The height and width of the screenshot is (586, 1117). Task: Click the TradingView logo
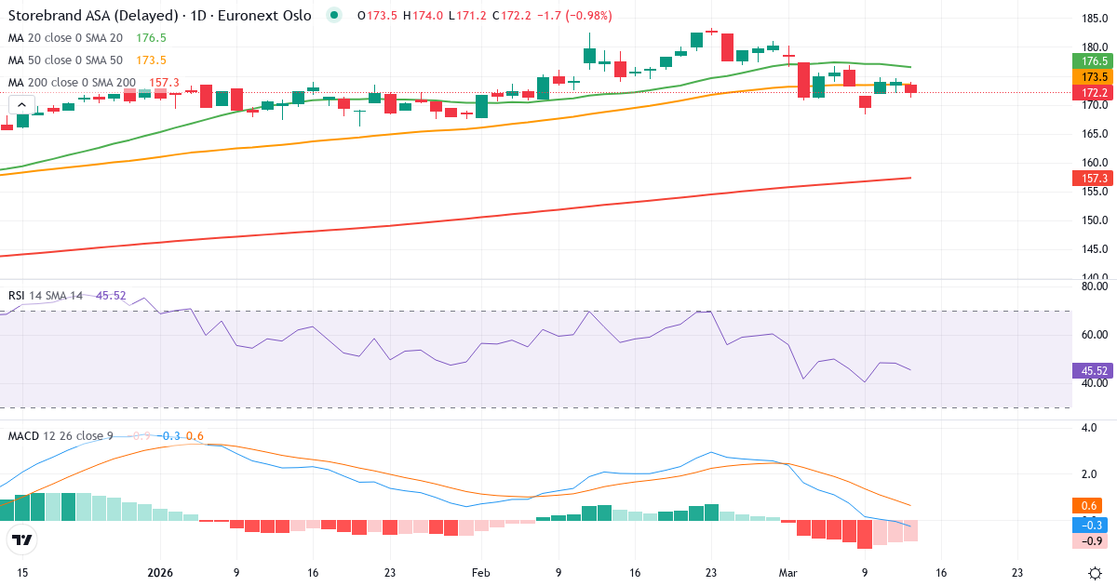pyautogui.click(x=21, y=539)
